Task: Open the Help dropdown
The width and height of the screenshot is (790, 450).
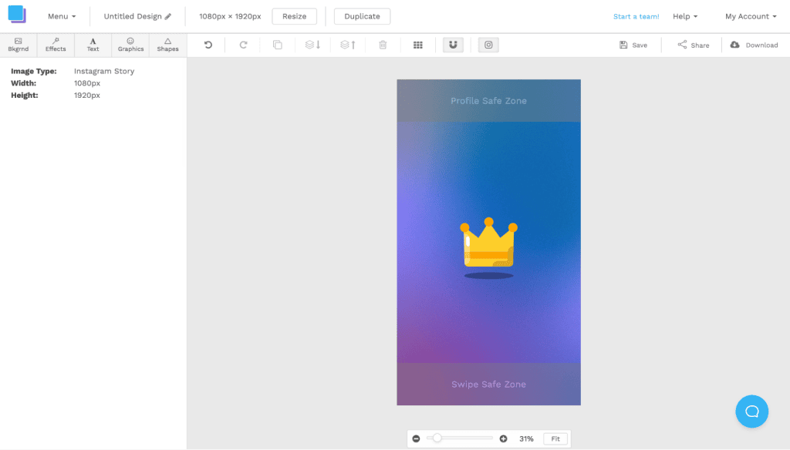Action: [x=685, y=16]
